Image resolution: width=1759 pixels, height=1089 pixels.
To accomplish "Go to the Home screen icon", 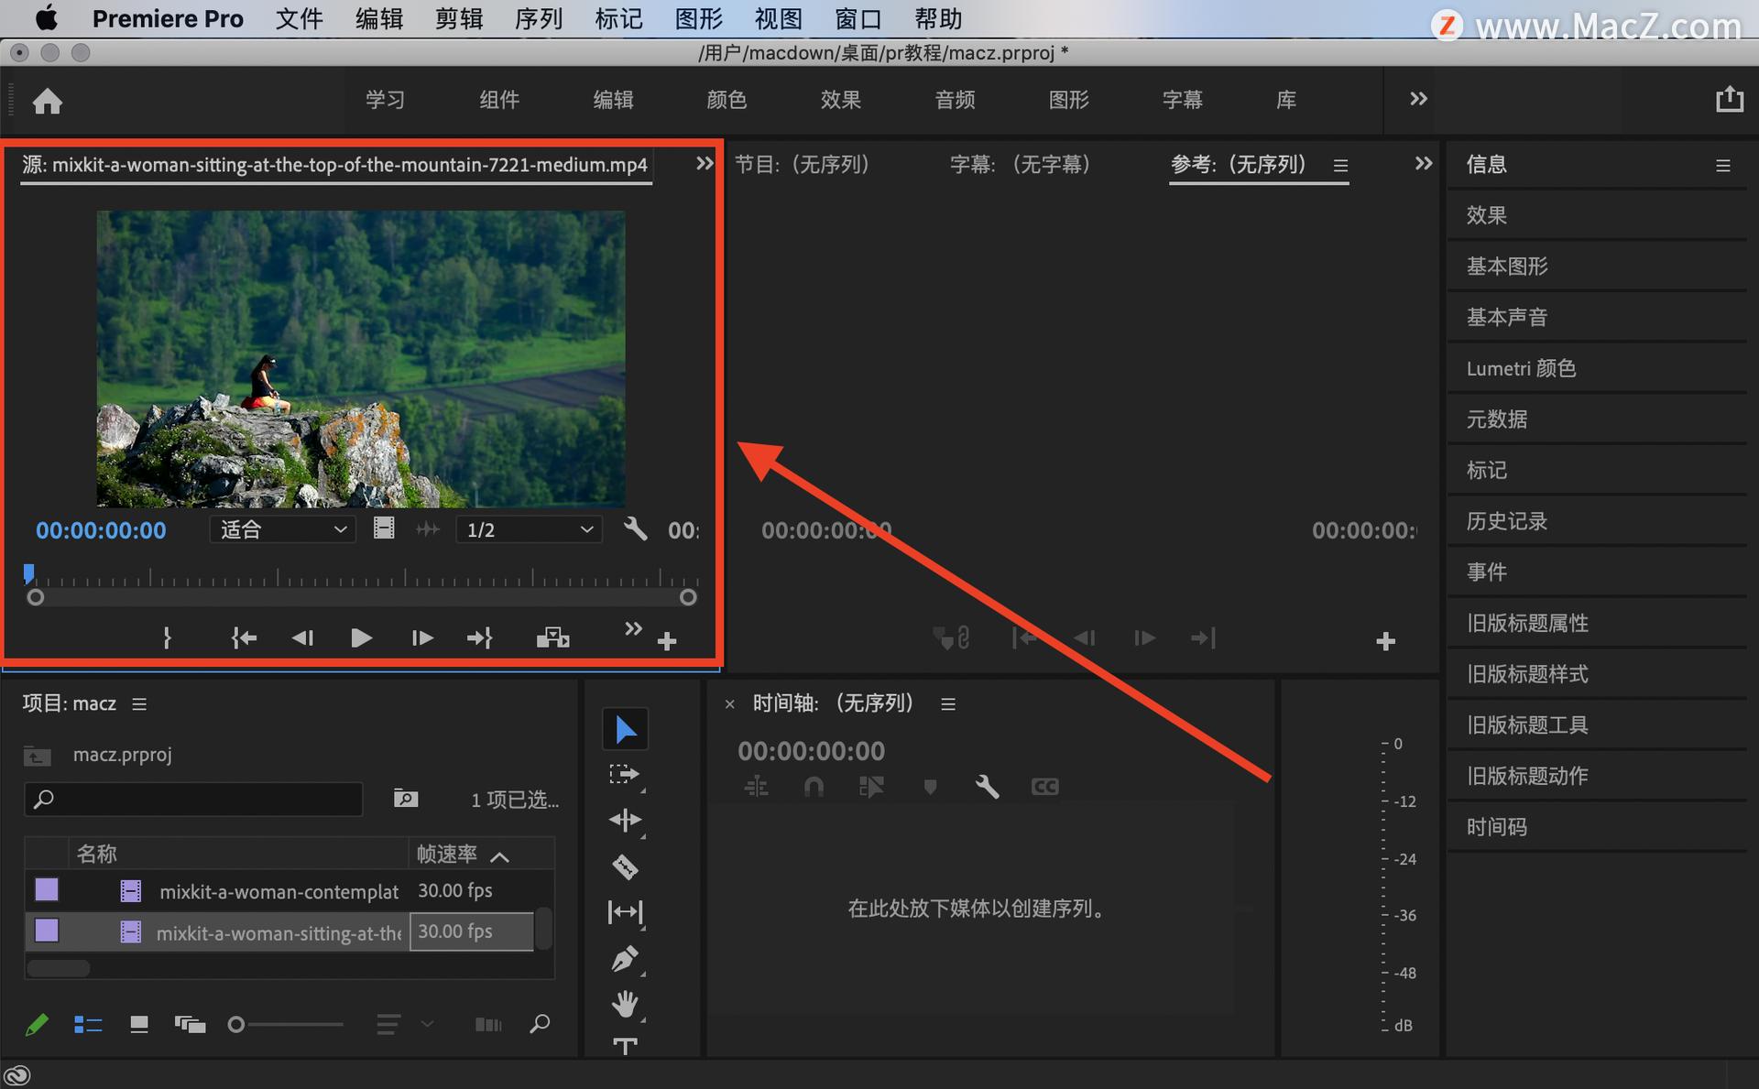I will (x=48, y=101).
